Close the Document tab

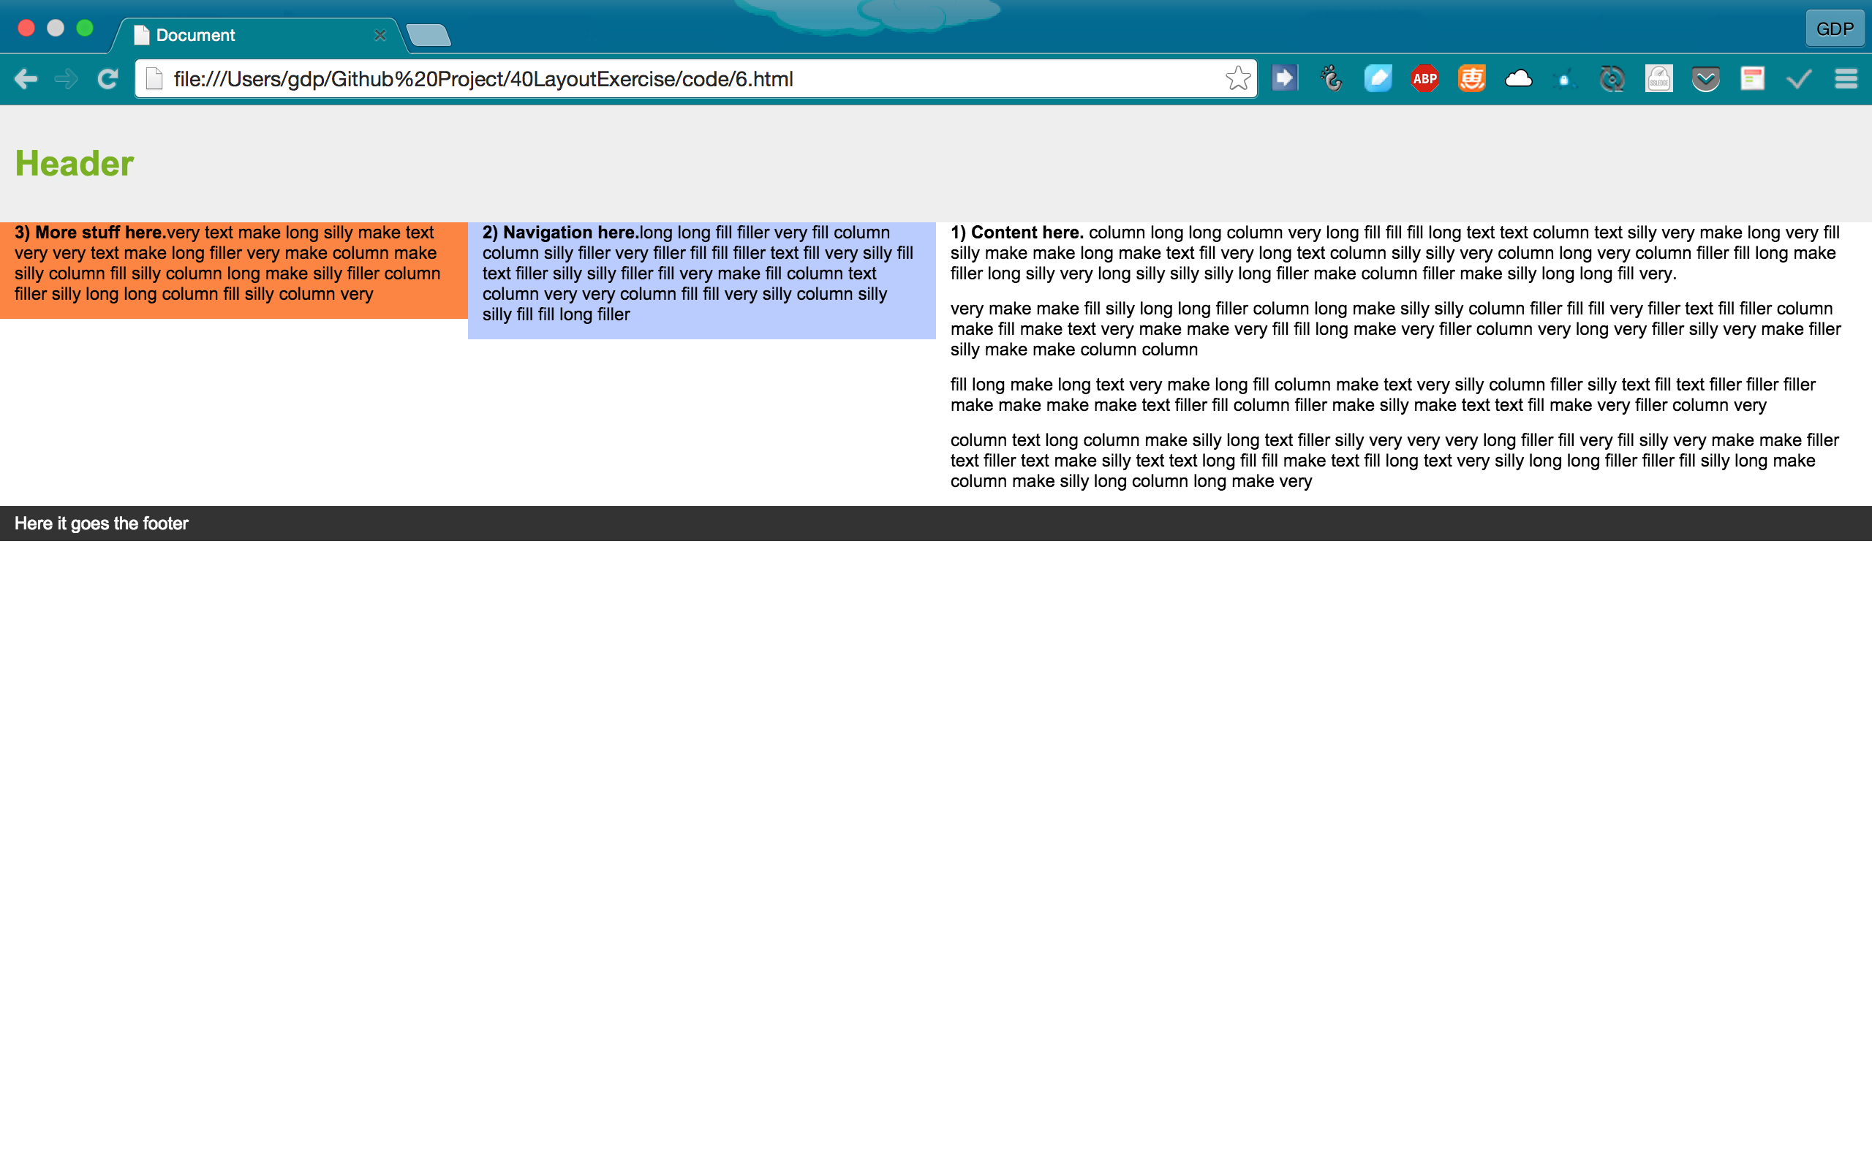(x=380, y=36)
